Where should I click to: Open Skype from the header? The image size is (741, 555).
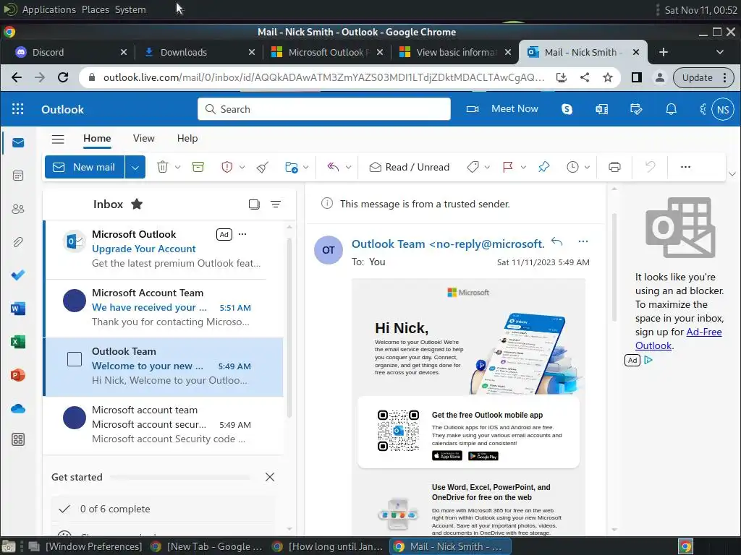point(567,109)
